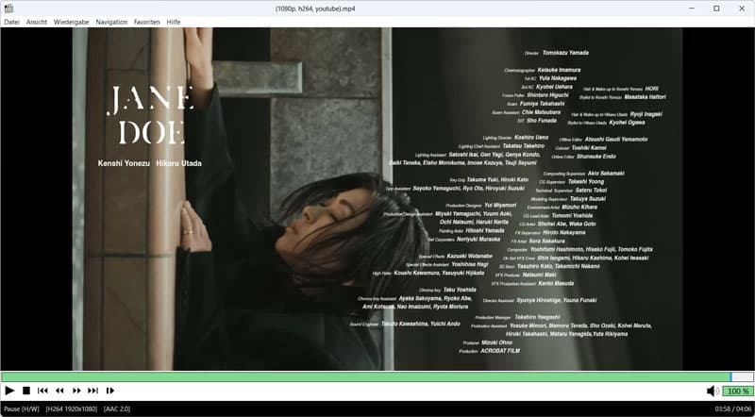Image resolution: width=755 pixels, height=417 pixels.
Task: Open the Datei menu
Action: coord(12,21)
